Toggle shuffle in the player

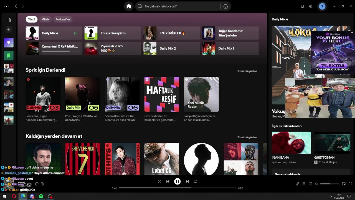(x=159, y=181)
